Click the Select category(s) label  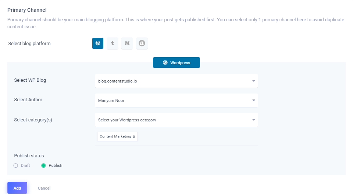tap(33, 120)
